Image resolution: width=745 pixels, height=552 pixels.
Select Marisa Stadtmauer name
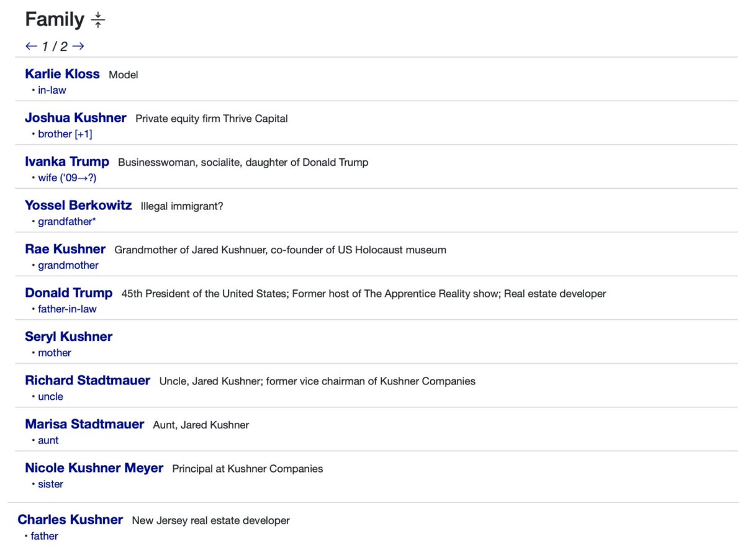coord(84,425)
